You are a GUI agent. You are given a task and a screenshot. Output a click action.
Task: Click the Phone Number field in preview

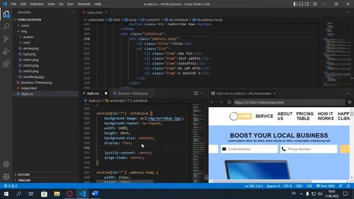click(x=309, y=149)
